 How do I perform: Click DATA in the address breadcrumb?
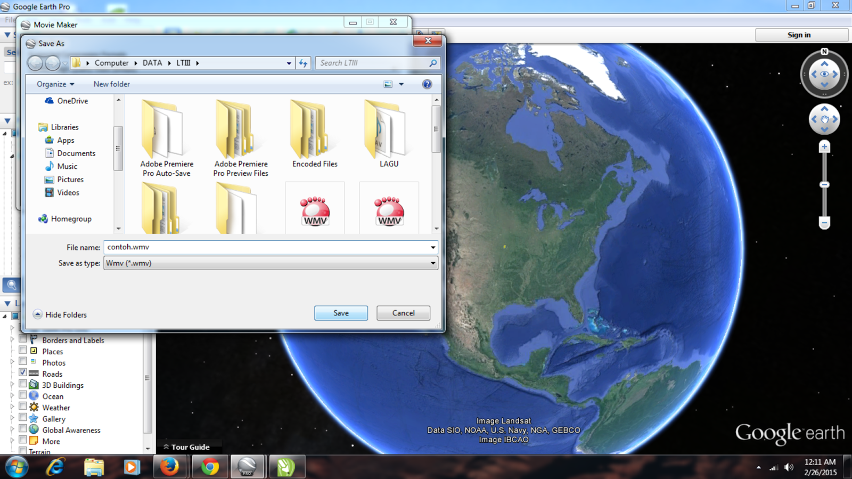[x=152, y=63]
